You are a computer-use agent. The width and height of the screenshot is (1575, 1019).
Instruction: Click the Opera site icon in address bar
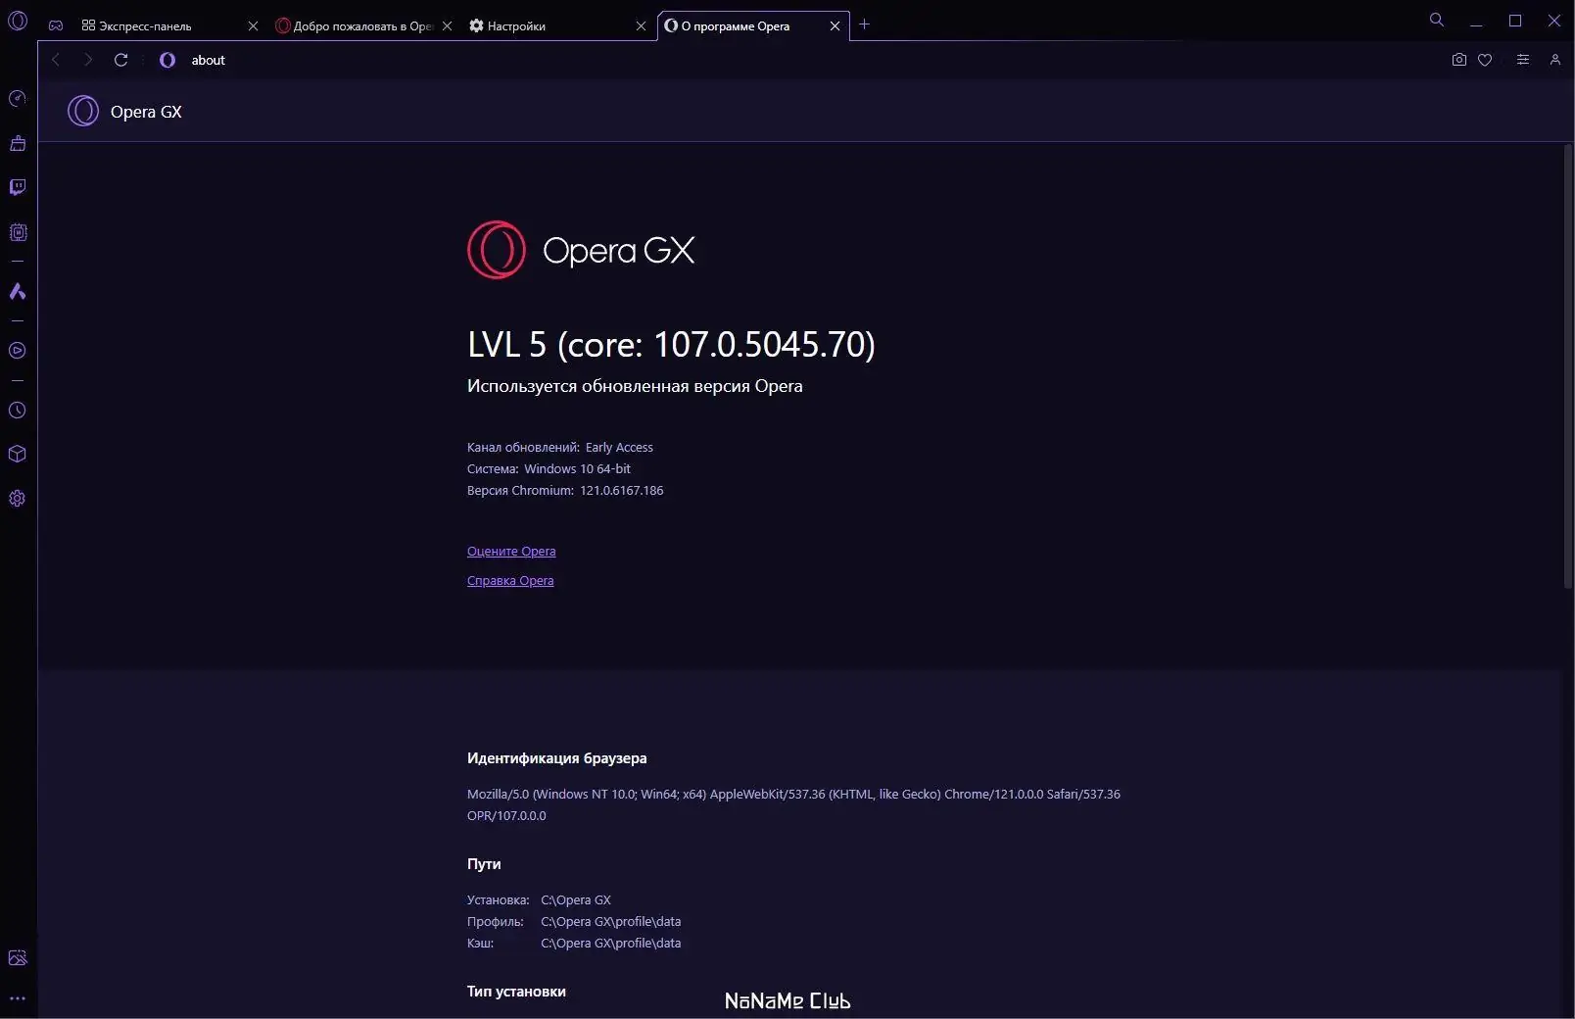tap(167, 60)
